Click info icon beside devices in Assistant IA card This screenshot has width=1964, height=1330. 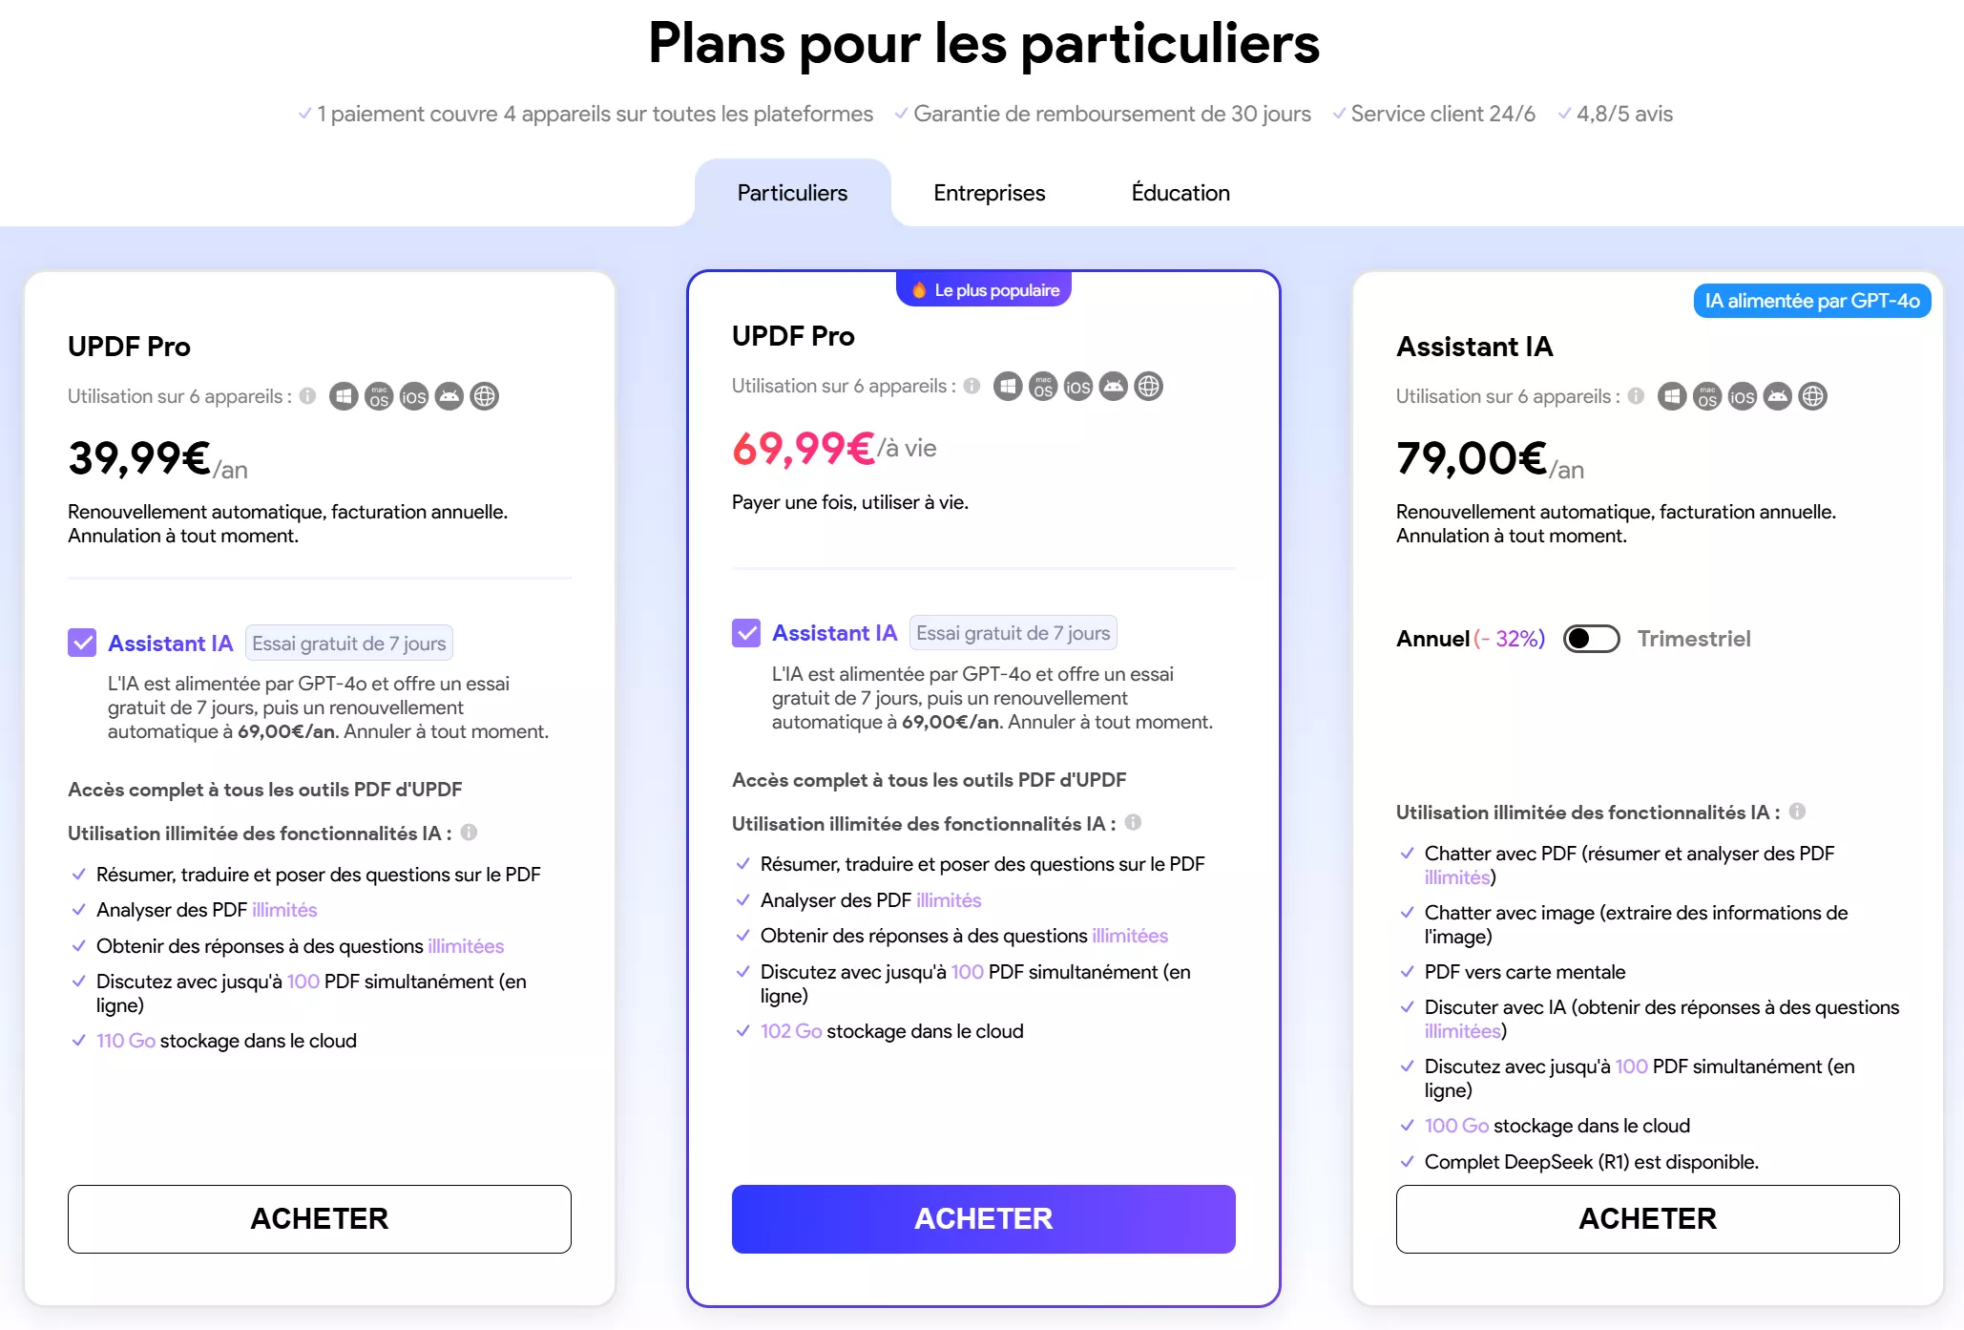(1636, 396)
